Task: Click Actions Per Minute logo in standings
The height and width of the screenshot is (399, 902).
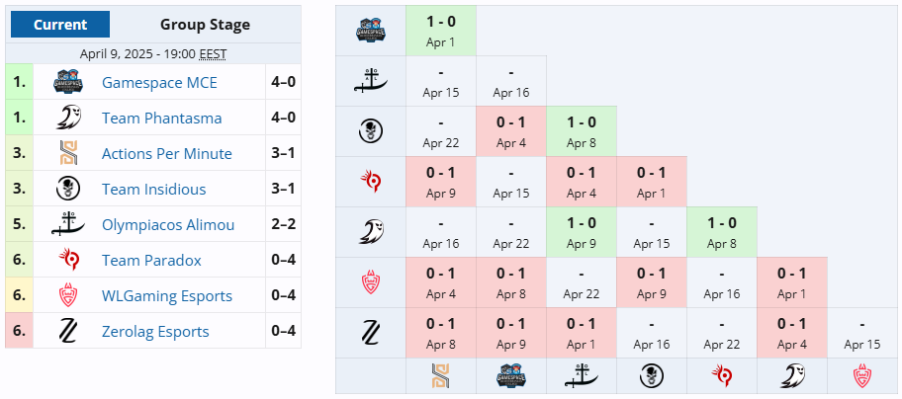Action: click(x=68, y=153)
